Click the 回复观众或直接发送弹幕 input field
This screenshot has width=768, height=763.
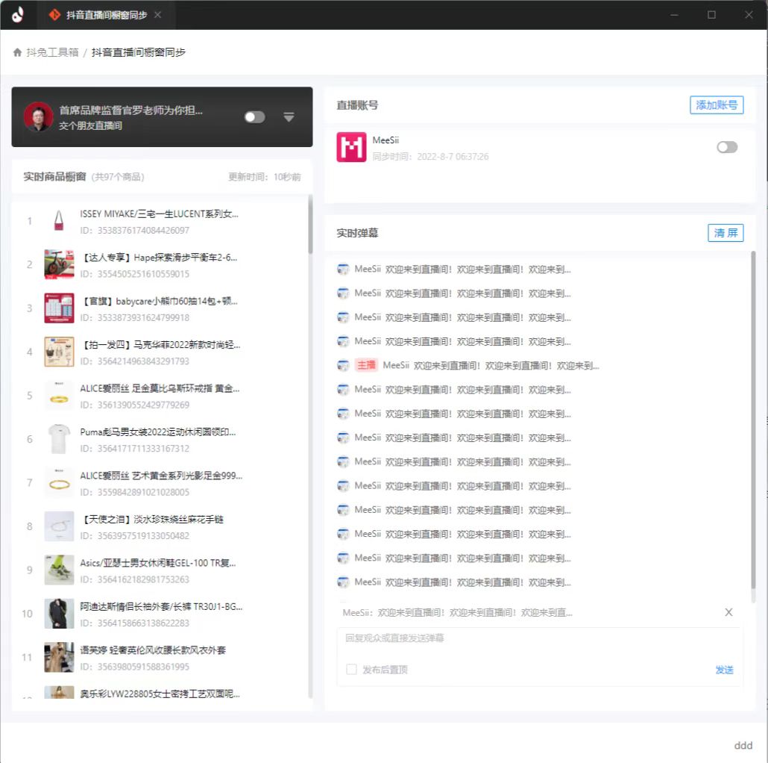coord(540,638)
